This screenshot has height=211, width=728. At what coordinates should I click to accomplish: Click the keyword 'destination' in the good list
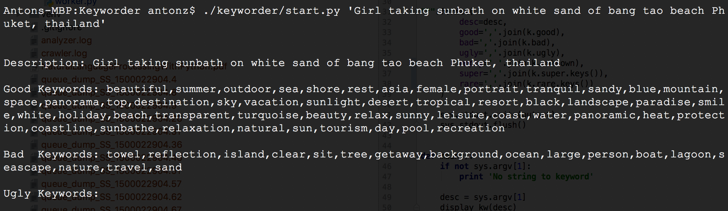click(x=172, y=102)
